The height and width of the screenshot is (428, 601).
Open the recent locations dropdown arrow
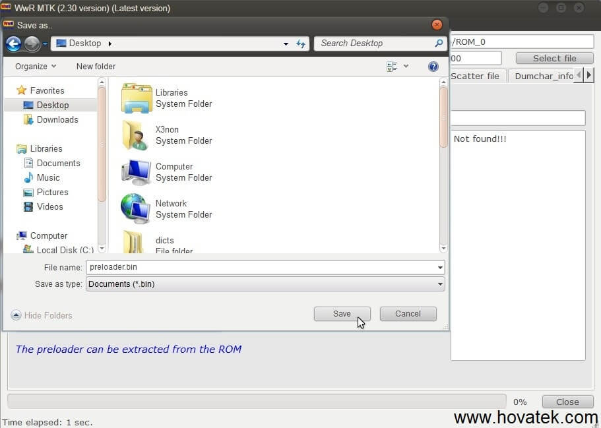tap(45, 44)
